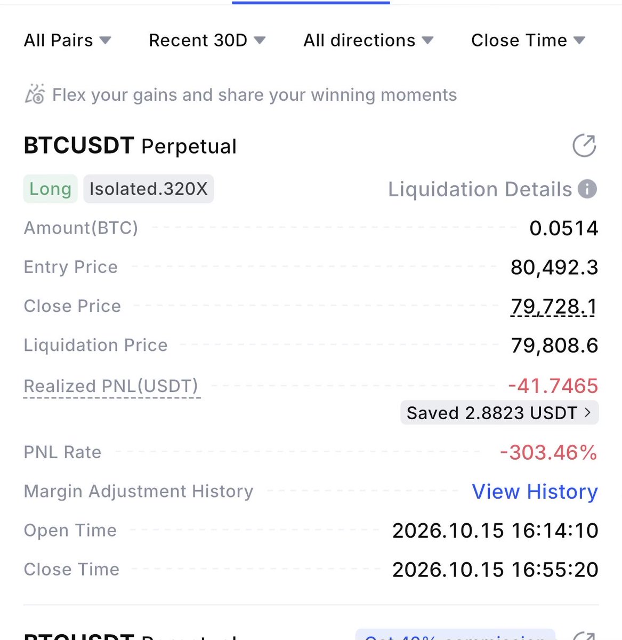622x640 pixels.
Task: Tap the underlined Realized PNL(USDT) label
Action: 111,386
